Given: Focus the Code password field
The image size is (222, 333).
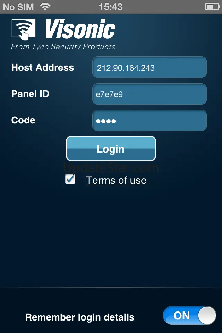Looking at the screenshot, I should pyautogui.click(x=150, y=120).
